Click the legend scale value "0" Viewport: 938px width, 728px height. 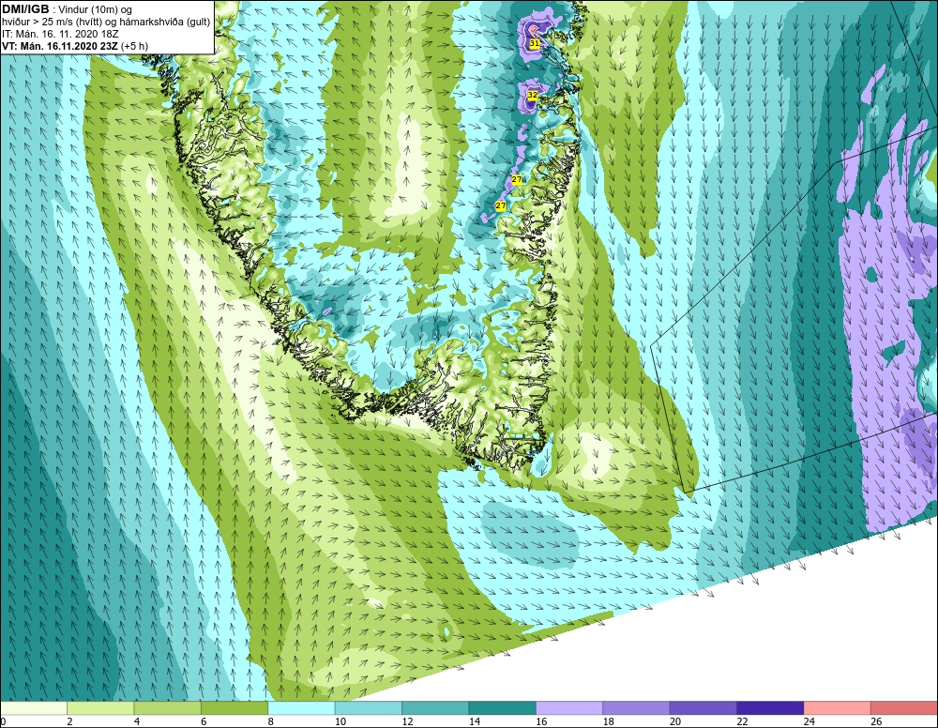3,721
